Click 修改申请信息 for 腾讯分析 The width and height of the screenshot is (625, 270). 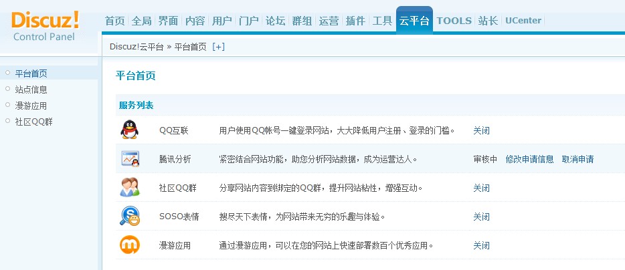[x=530, y=159]
